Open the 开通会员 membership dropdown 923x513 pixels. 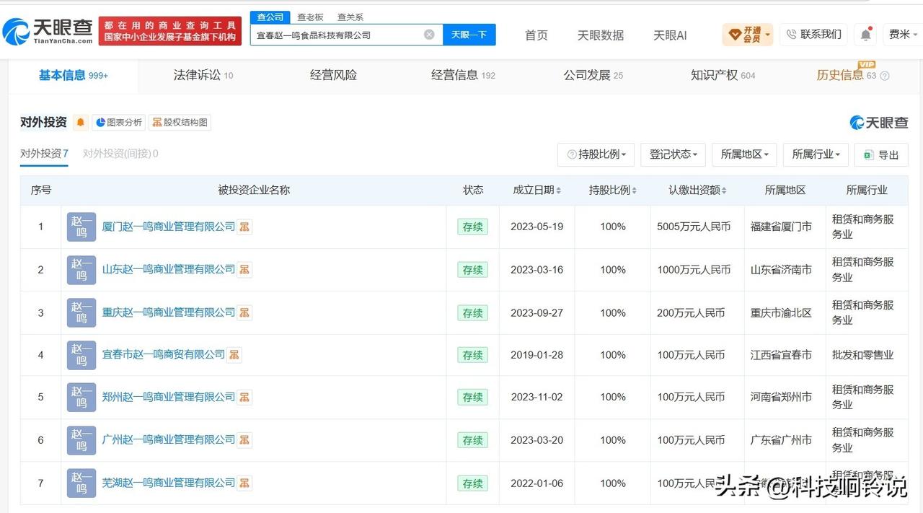pos(748,34)
